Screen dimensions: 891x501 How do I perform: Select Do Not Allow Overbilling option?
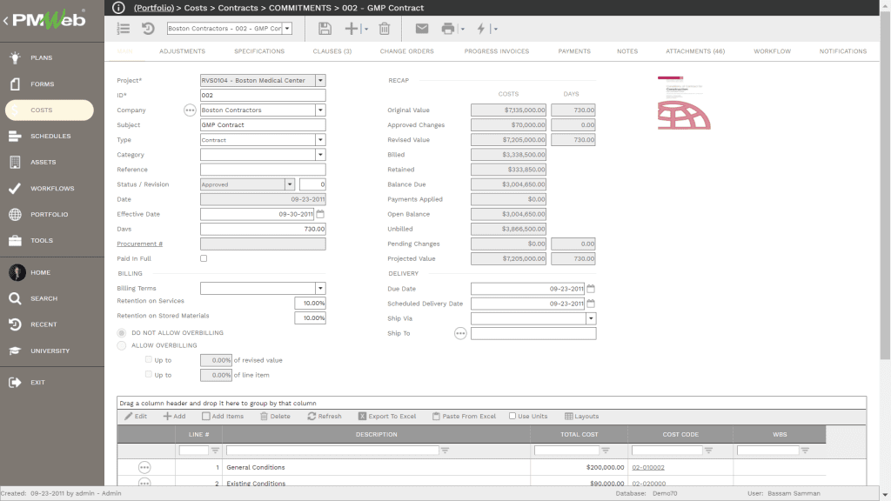[122, 333]
